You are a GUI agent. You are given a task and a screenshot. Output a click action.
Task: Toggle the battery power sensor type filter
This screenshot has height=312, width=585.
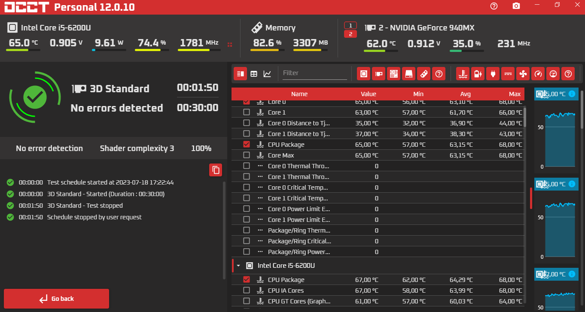[x=478, y=73]
